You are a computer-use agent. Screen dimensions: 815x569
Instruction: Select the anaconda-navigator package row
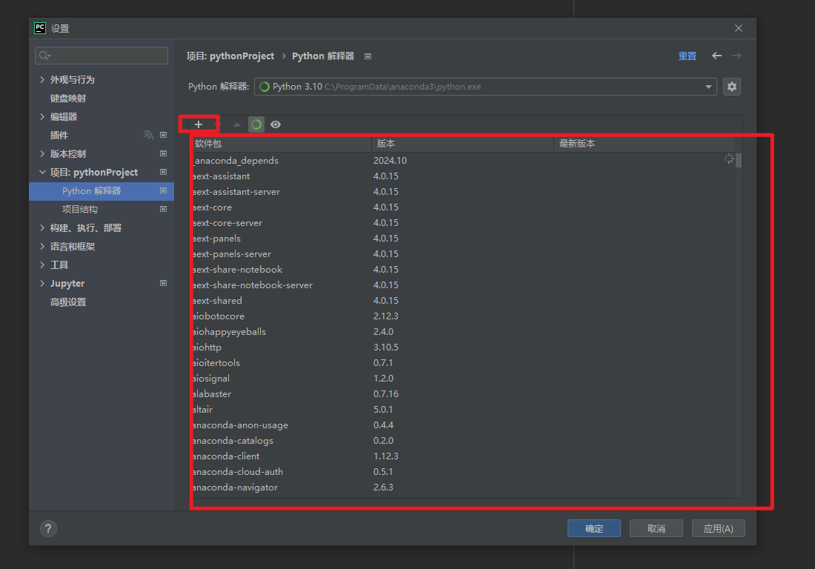462,488
